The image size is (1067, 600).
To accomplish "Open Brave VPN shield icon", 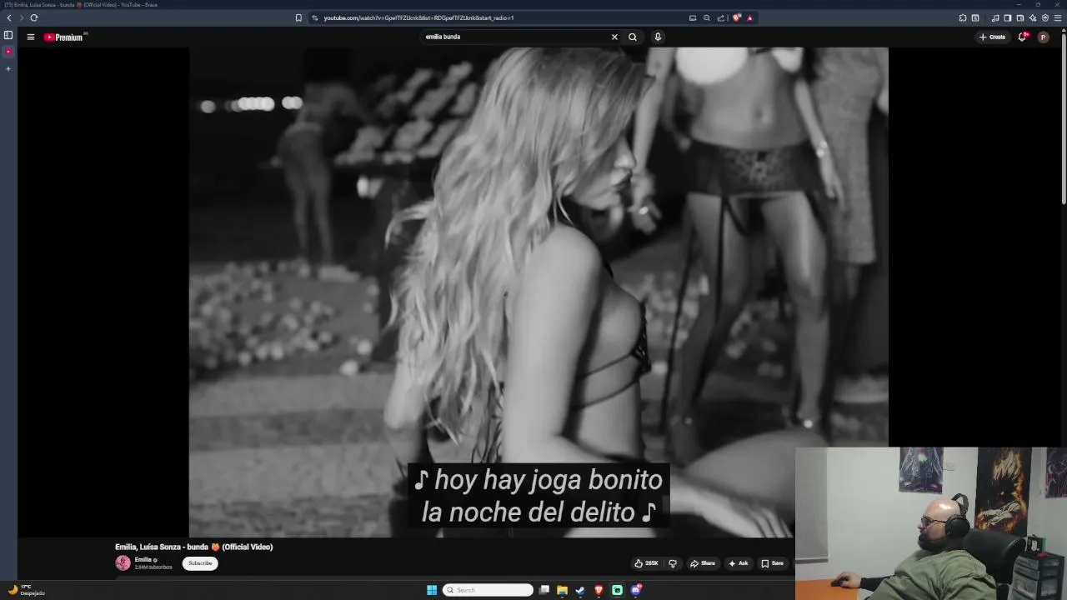I will click(x=1045, y=17).
